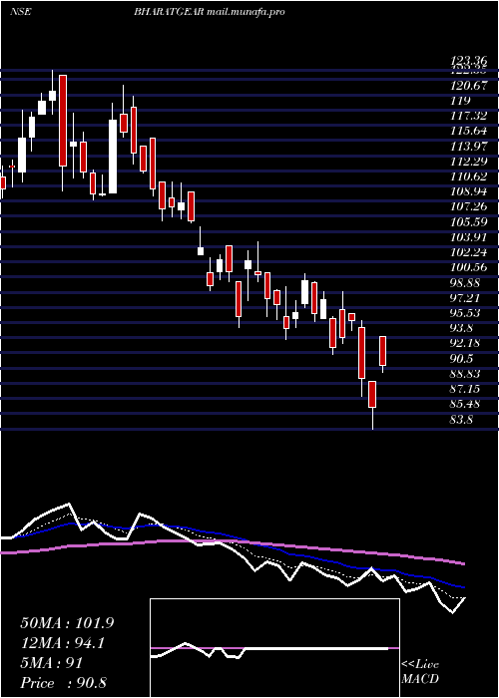Select the 112.29 price axis label
The width and height of the screenshot is (499, 698).
(x=467, y=162)
